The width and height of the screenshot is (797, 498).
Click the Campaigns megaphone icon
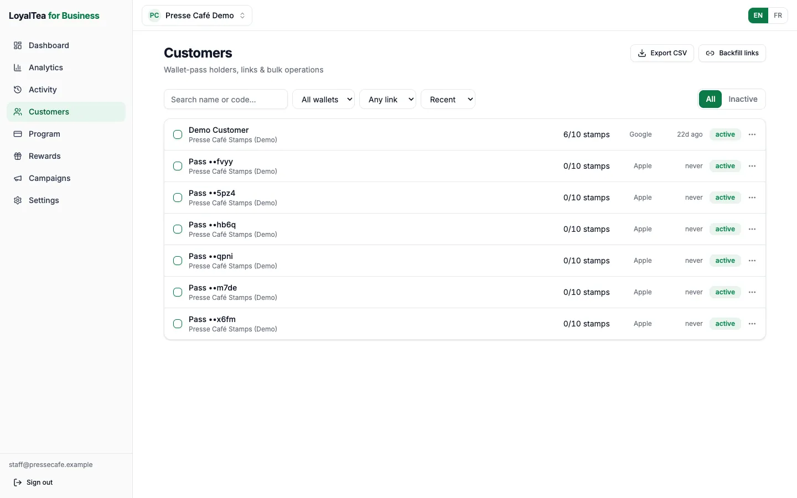coord(18,178)
